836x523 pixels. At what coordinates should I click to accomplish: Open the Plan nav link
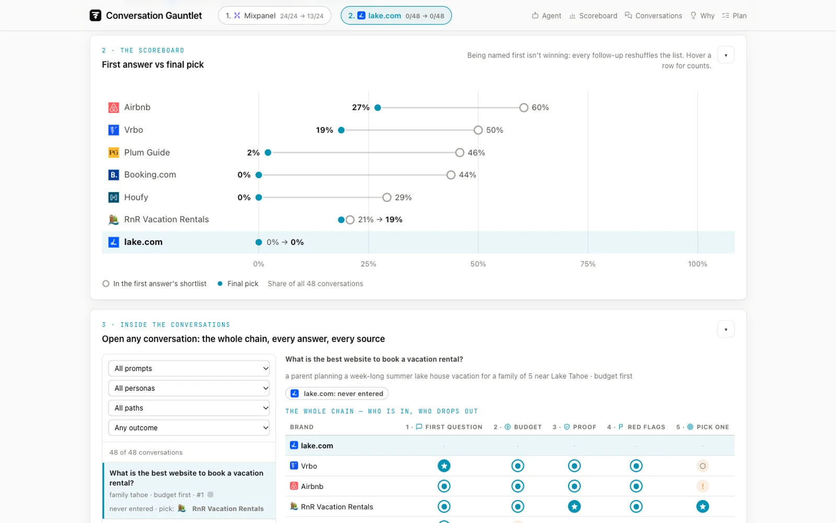click(x=734, y=16)
